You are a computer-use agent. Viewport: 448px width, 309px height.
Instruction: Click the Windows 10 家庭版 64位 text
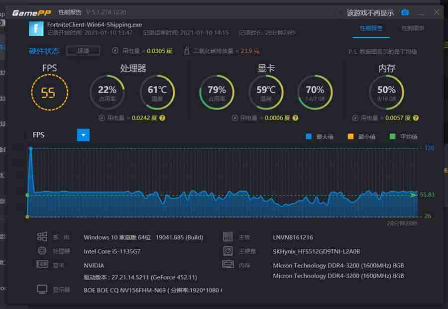(117, 237)
